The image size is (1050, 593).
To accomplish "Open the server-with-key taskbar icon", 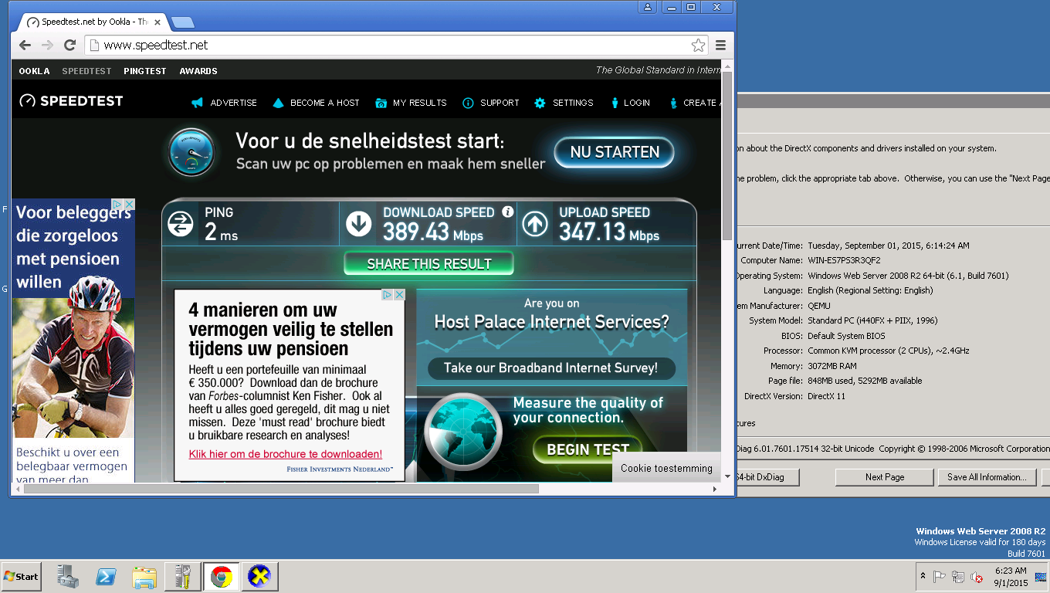I will click(183, 576).
